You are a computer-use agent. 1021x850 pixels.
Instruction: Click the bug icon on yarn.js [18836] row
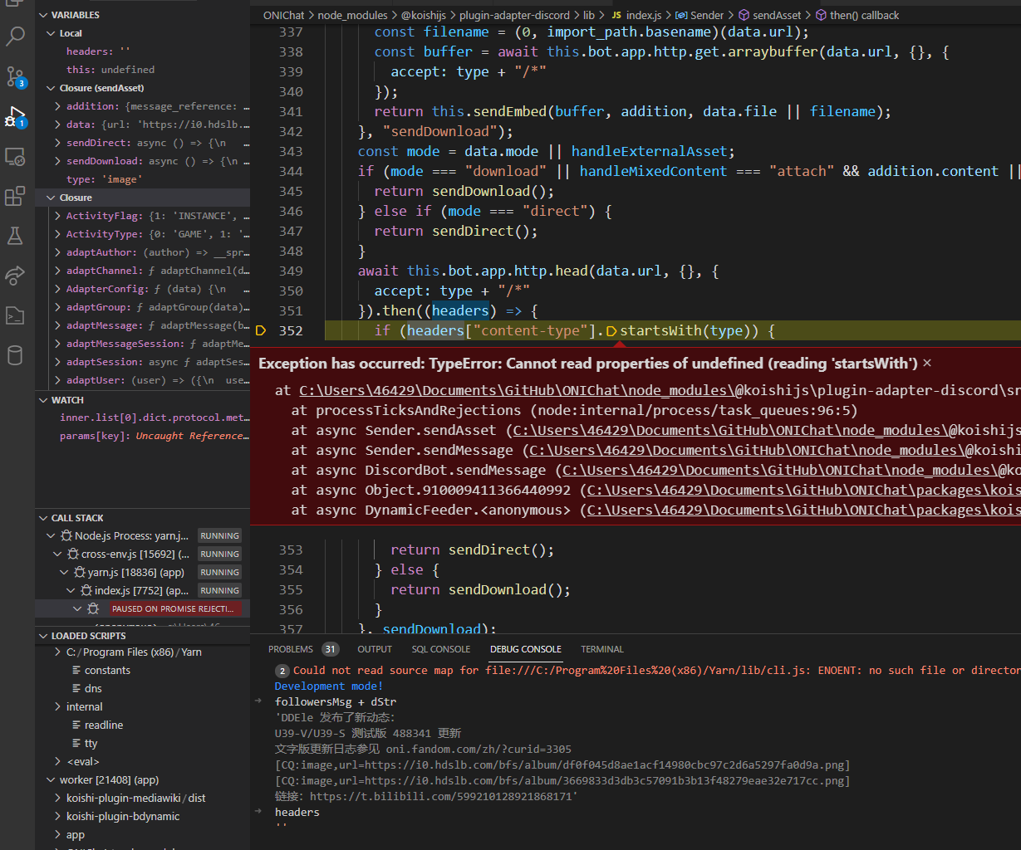coord(80,573)
